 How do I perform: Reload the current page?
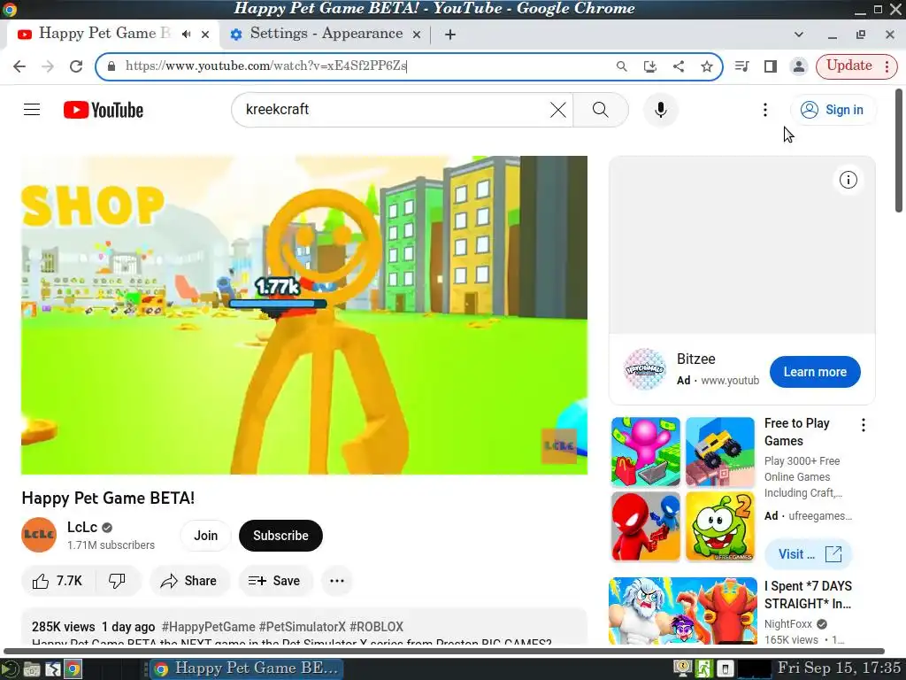tap(76, 66)
